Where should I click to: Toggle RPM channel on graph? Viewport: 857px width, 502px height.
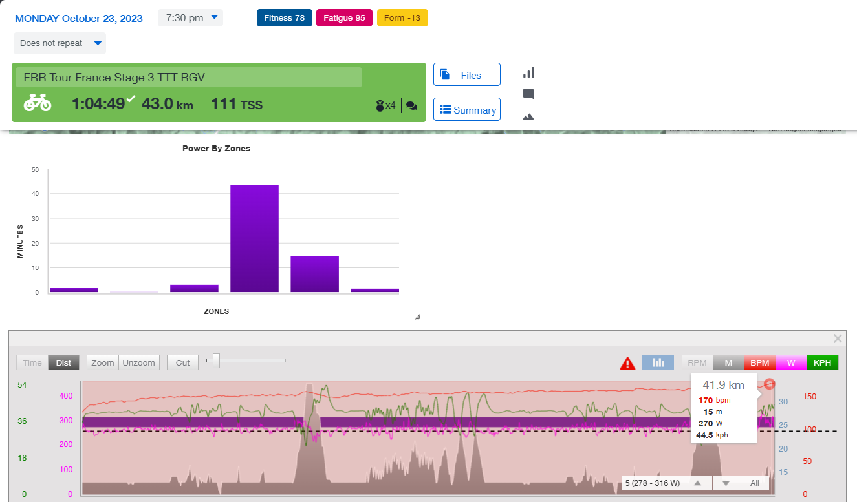(697, 362)
